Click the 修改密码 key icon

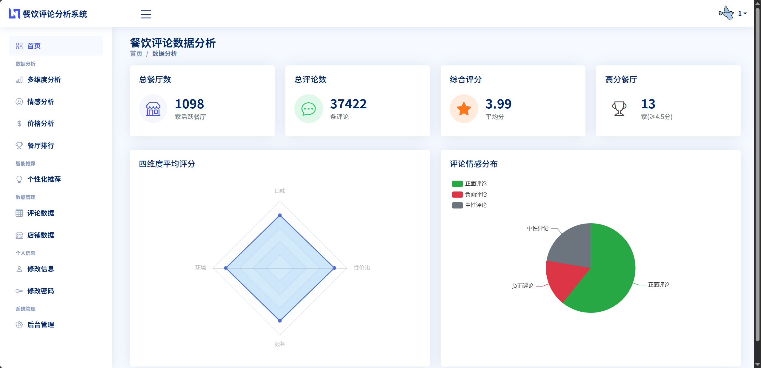pos(19,291)
